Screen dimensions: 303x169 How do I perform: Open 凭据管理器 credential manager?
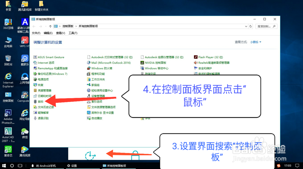point(42,91)
